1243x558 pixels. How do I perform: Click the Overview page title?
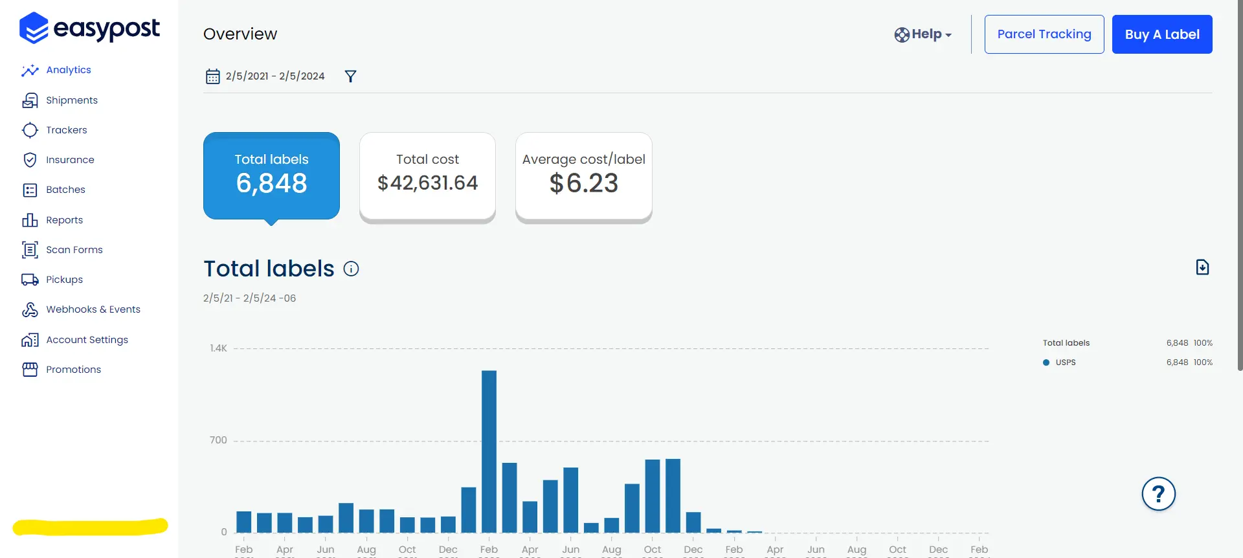pyautogui.click(x=240, y=34)
